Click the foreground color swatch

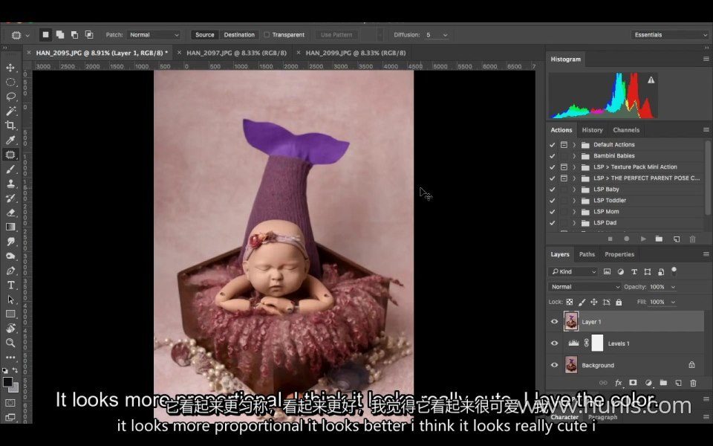pyautogui.click(x=7, y=381)
